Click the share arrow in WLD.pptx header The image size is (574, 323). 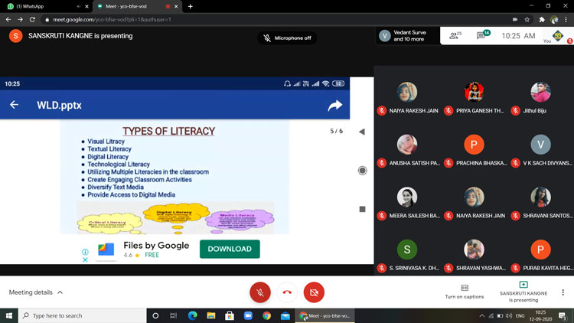click(334, 105)
